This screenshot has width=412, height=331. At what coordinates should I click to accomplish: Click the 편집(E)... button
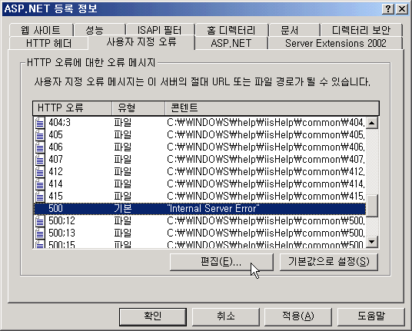tap(221, 262)
